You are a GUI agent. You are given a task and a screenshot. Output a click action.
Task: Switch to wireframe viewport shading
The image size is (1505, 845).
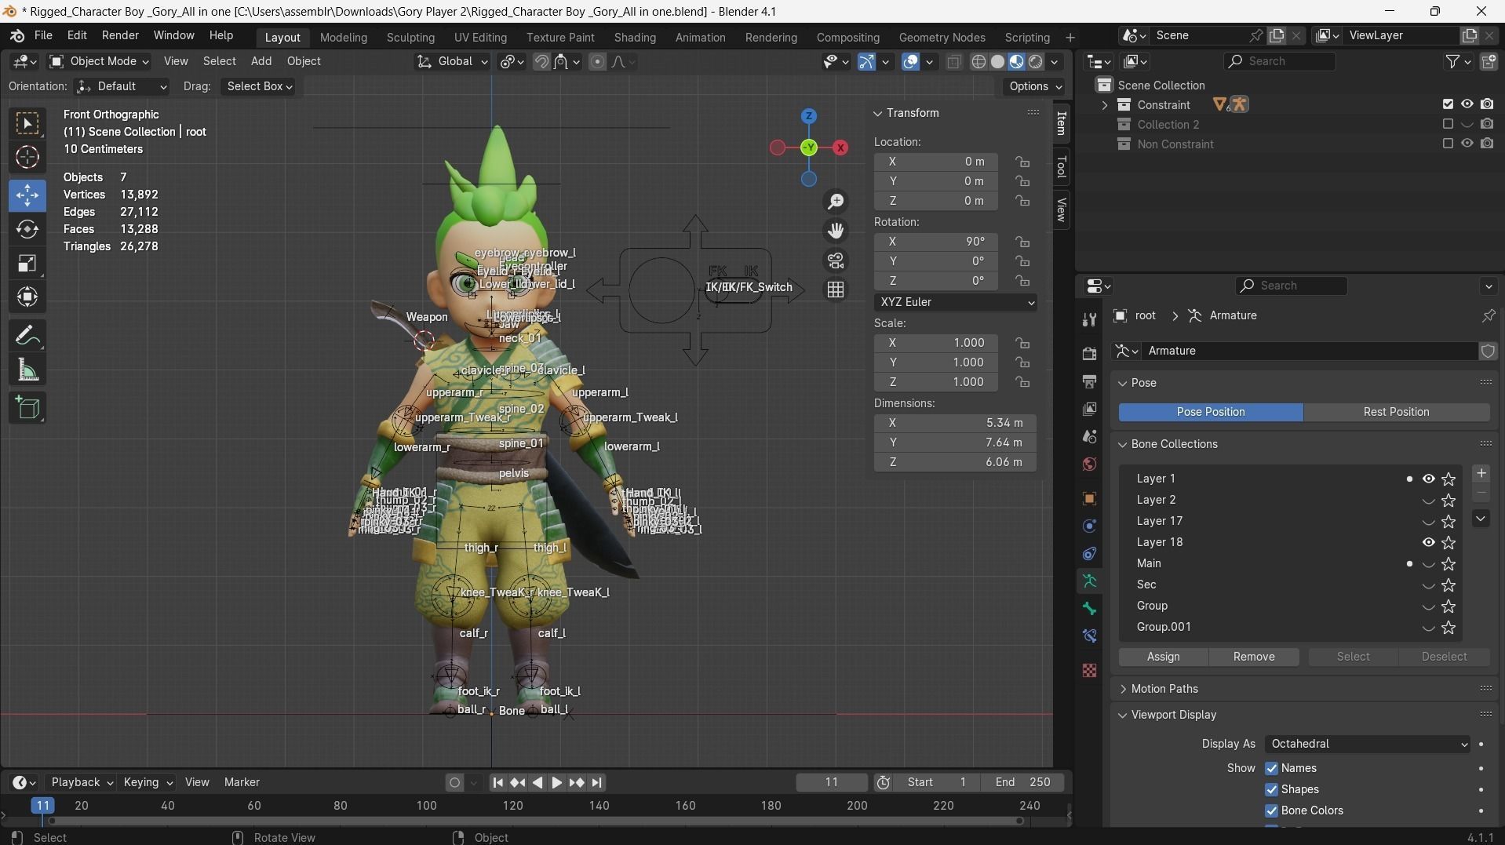pos(978,61)
